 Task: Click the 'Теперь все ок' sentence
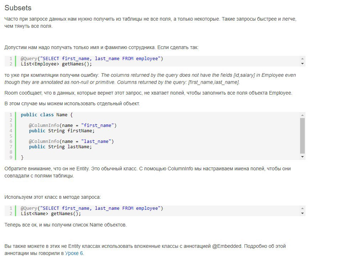tap(66, 225)
